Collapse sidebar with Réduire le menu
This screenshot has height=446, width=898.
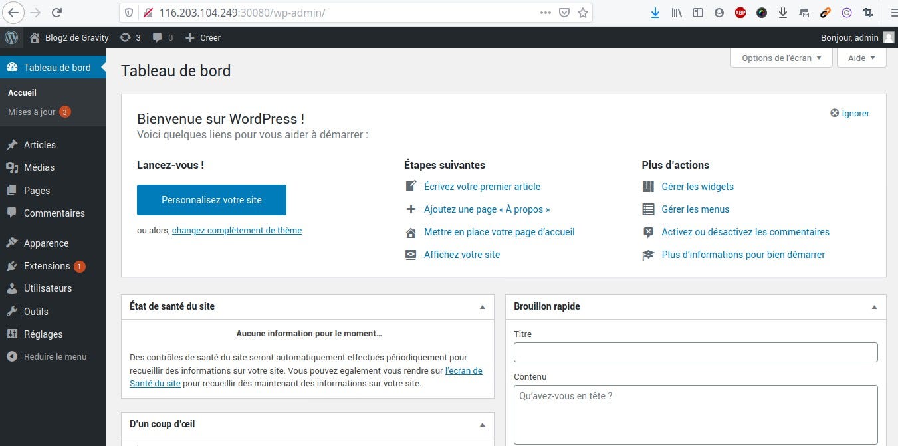coord(47,356)
